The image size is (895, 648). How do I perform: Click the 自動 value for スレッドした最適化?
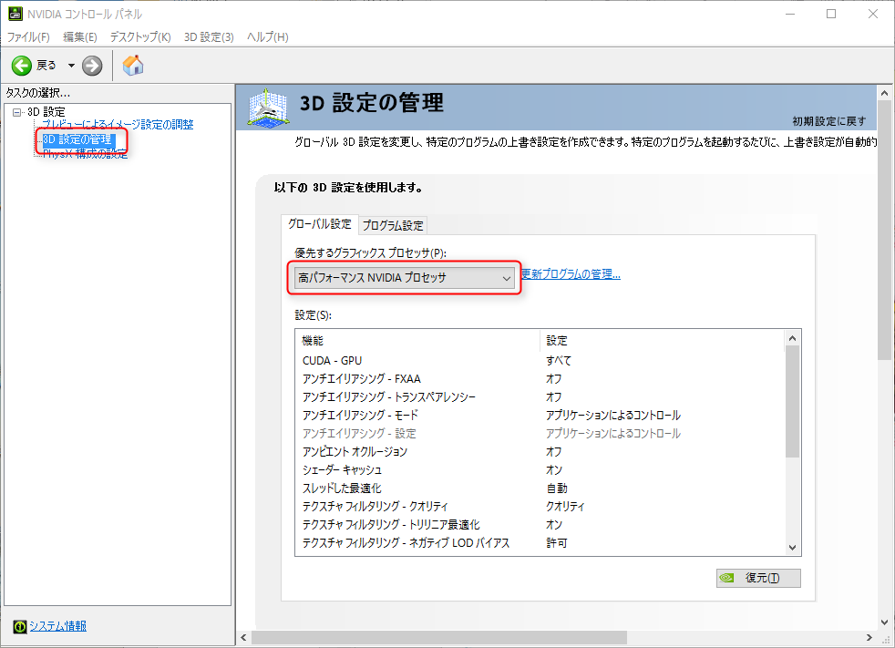[x=557, y=489]
